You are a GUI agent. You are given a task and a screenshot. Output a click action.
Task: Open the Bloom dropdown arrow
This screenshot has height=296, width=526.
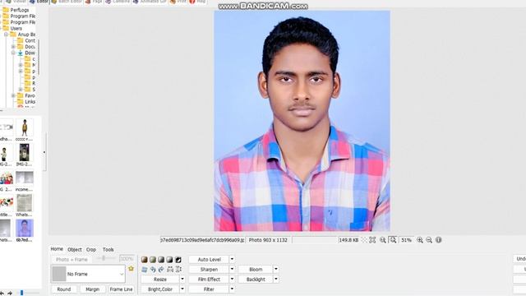pos(276,269)
